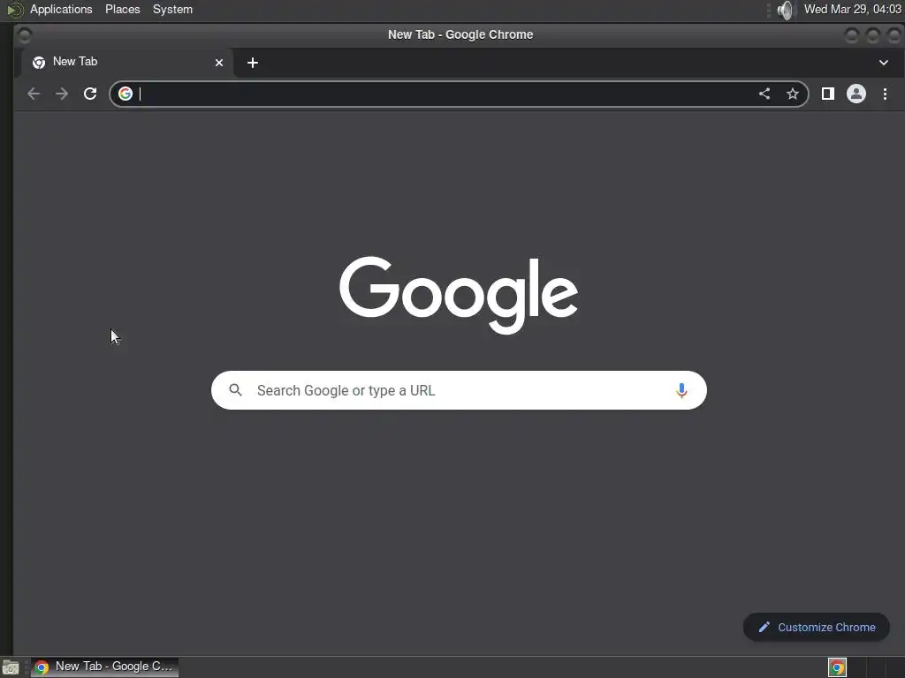Select the New Tab tab
This screenshot has height=678, width=905.
[127, 63]
